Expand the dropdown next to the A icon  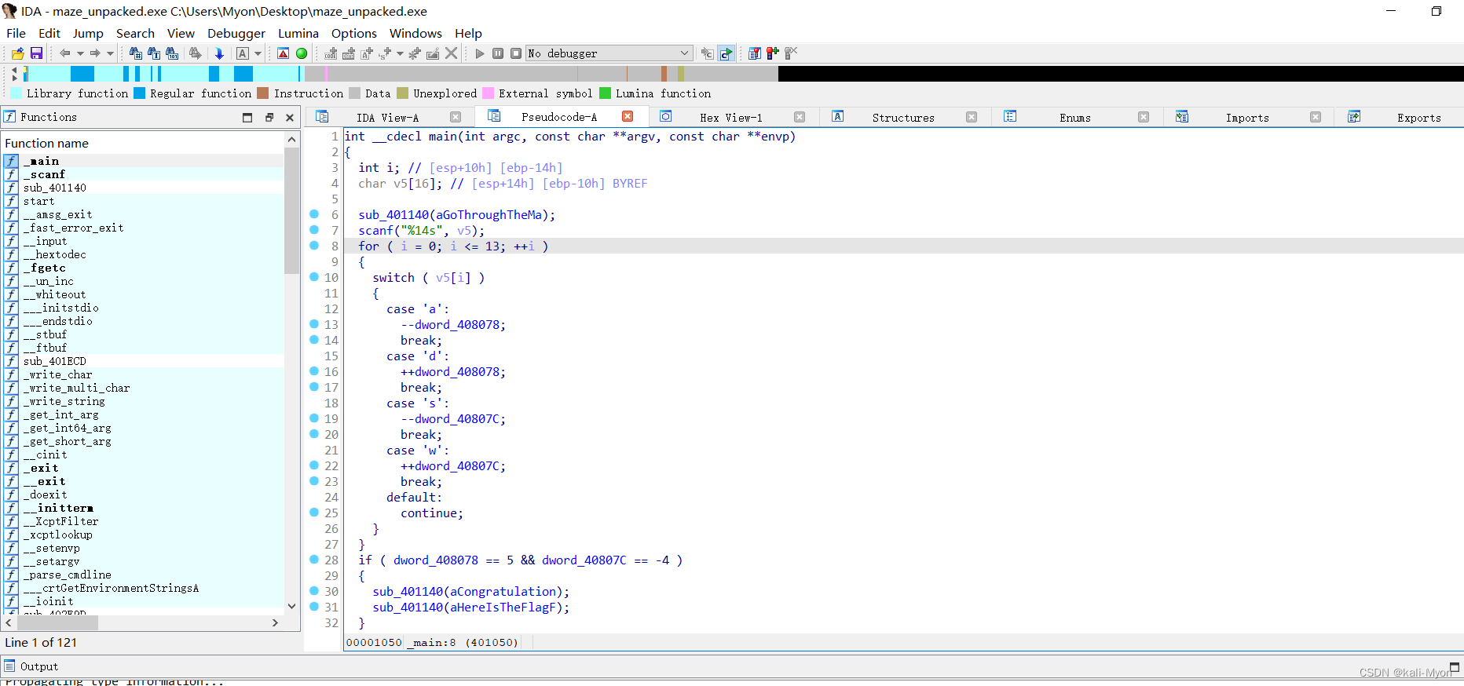[258, 53]
